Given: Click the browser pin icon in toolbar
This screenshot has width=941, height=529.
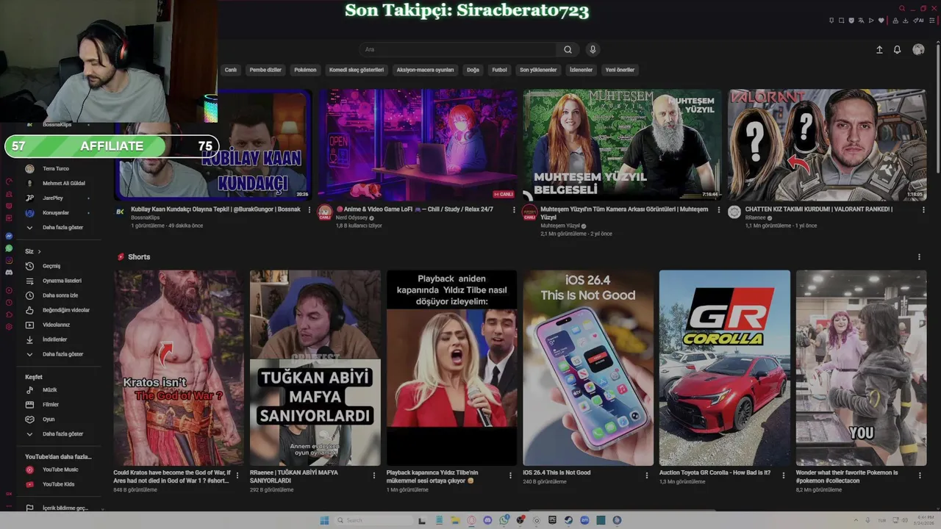Looking at the screenshot, I should point(831,20).
